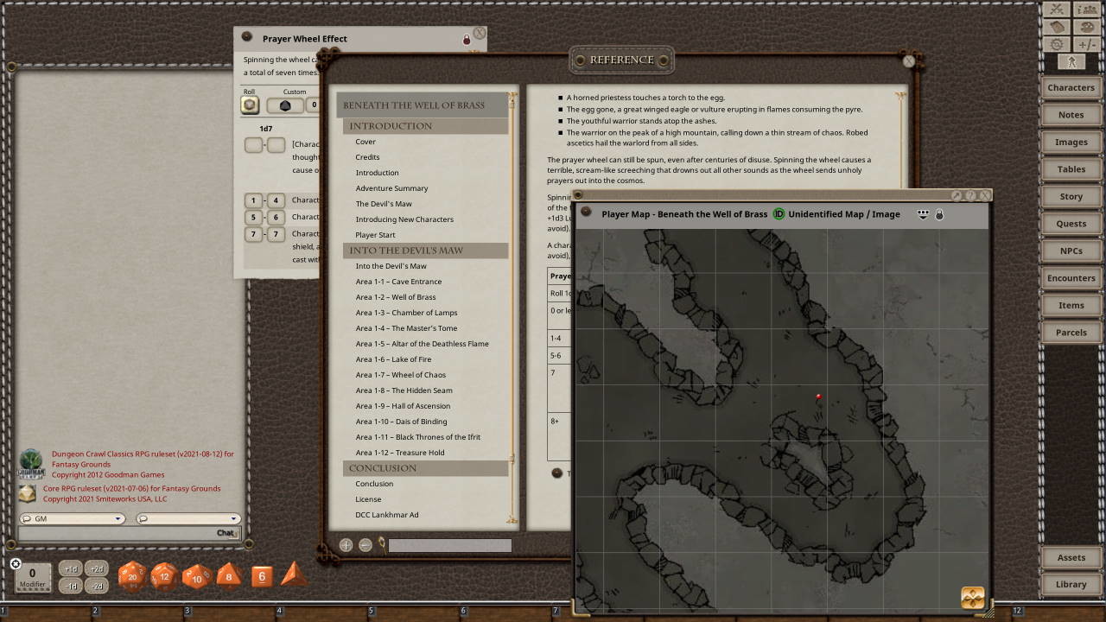Open the Library button

coord(1071,585)
